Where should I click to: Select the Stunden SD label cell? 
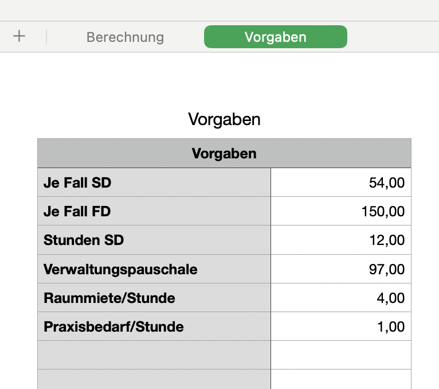click(x=154, y=240)
